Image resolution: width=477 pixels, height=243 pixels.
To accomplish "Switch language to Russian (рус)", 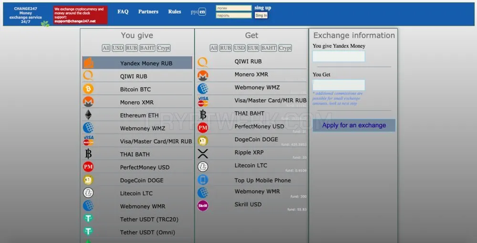I will click(x=195, y=12).
